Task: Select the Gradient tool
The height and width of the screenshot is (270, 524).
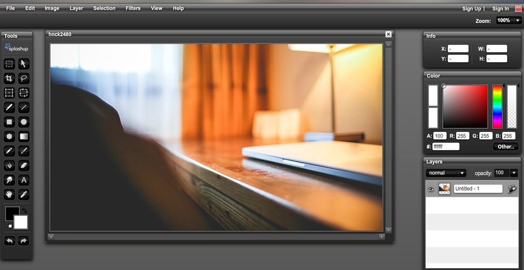Action: pyautogui.click(x=24, y=137)
